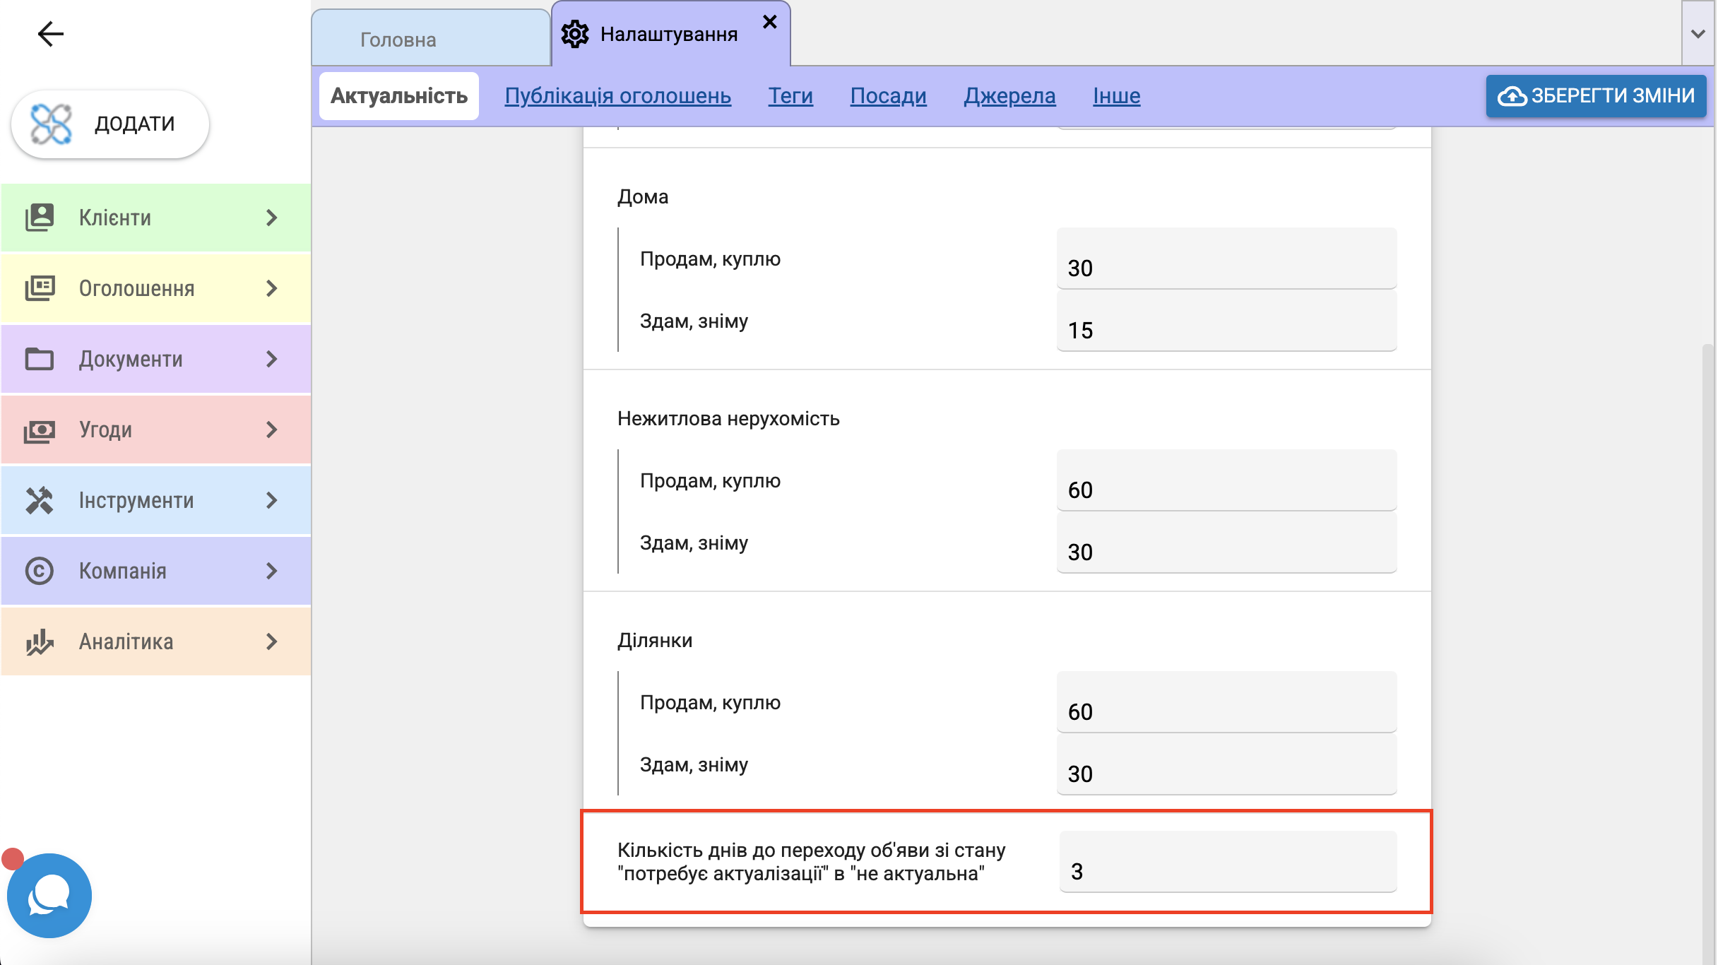Open tab list dropdown arrow

[x=1698, y=34]
